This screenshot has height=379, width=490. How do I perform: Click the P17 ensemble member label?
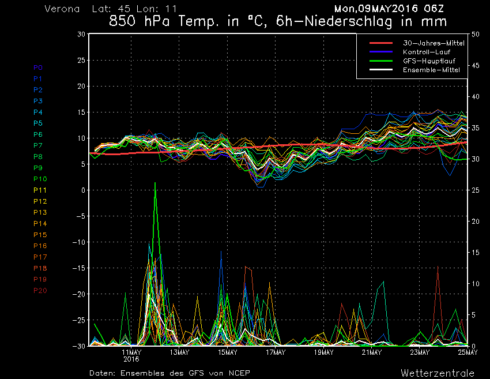pyautogui.click(x=40, y=257)
